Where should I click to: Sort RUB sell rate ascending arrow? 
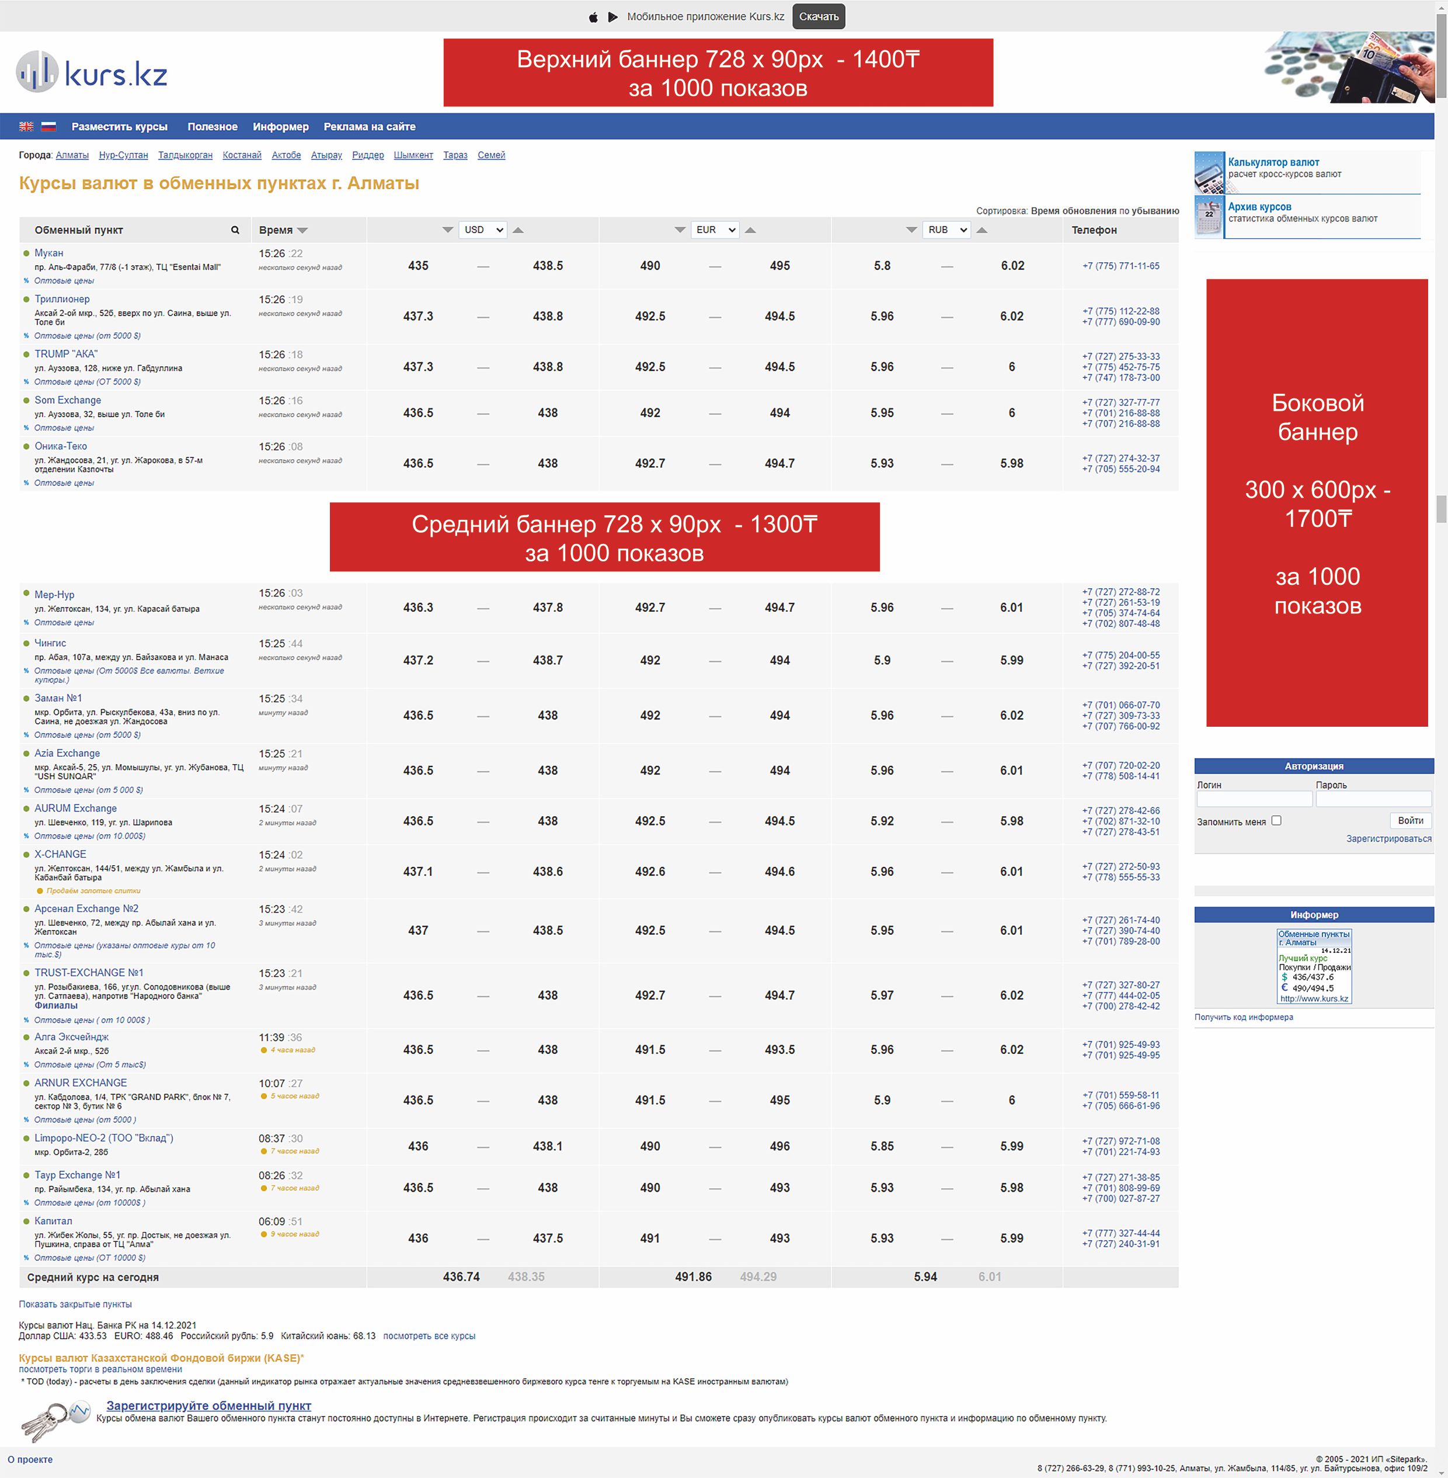tap(982, 230)
